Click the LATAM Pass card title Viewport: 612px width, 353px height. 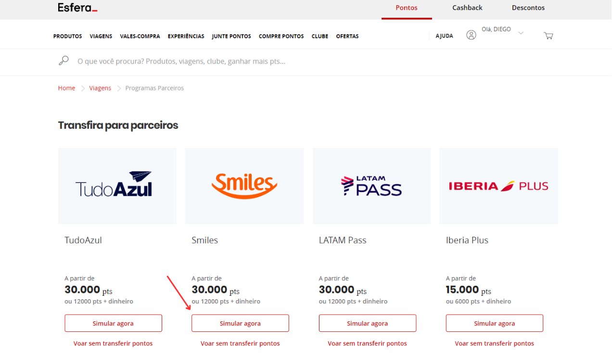pyautogui.click(x=343, y=240)
